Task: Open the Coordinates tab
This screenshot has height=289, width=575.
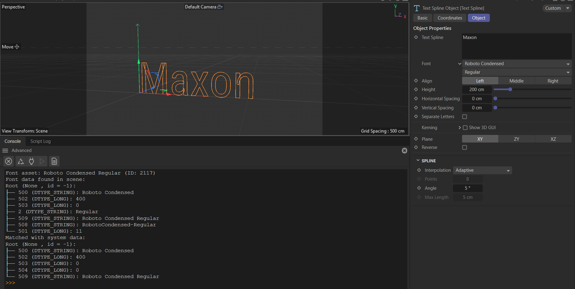Action: 450,18
